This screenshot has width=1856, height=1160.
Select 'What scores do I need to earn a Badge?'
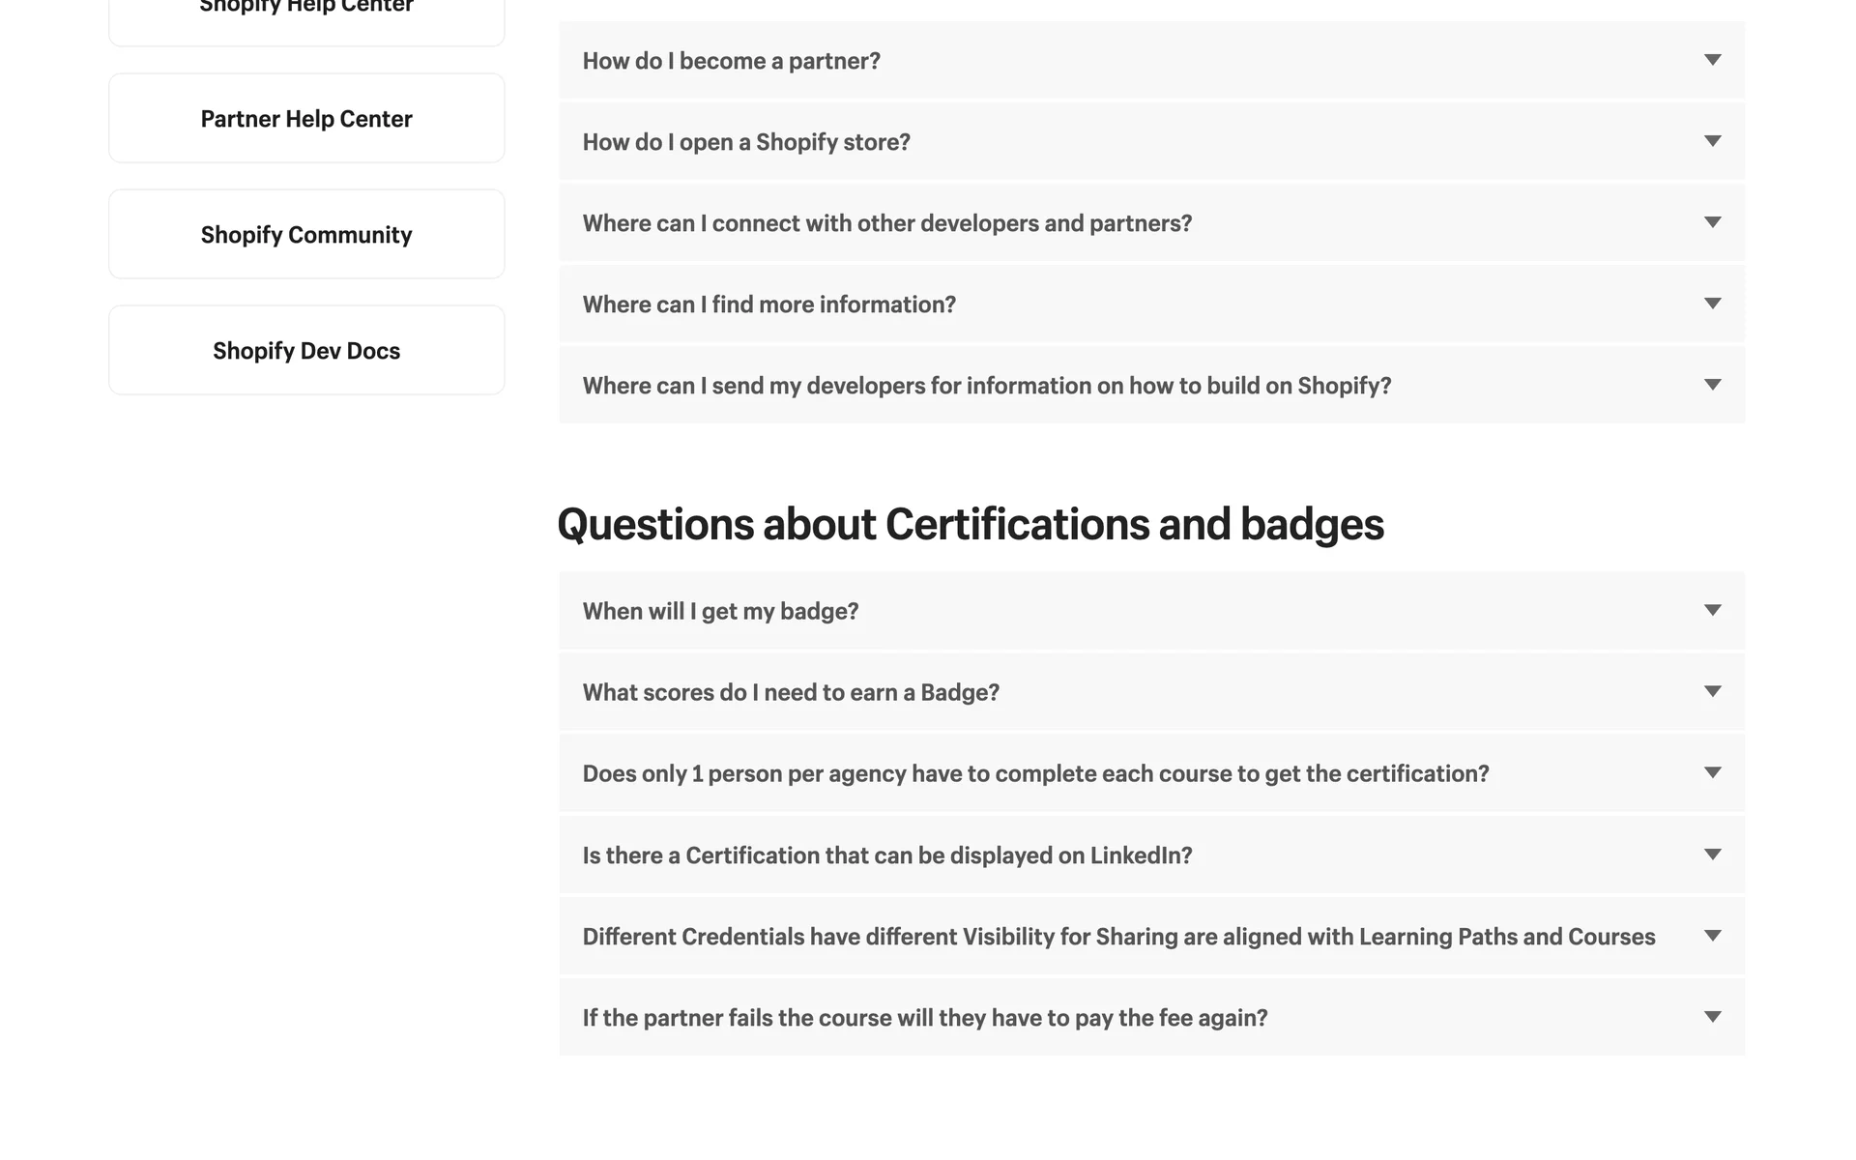tap(791, 692)
